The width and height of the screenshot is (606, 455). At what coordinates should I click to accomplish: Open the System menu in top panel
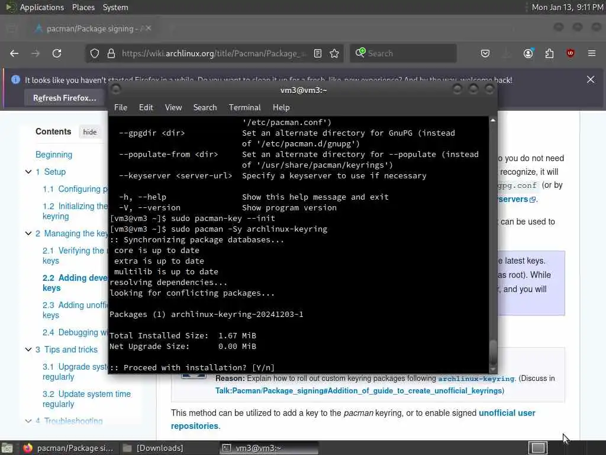[115, 7]
